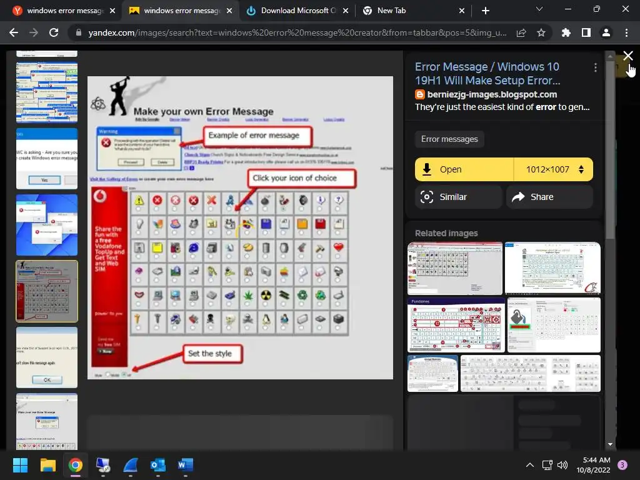Open a new browser tab with plus

pos(485,11)
